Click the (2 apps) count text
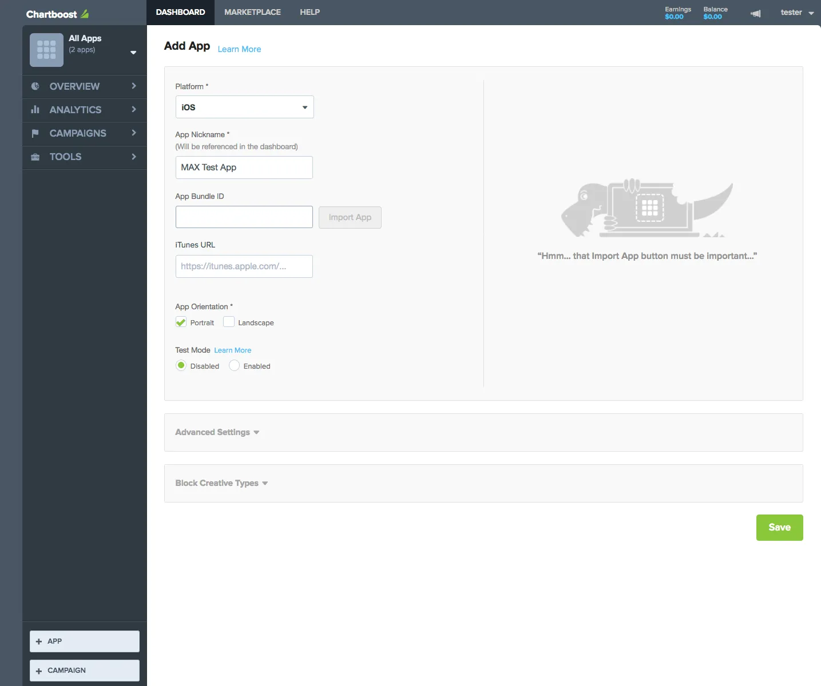 82,50
